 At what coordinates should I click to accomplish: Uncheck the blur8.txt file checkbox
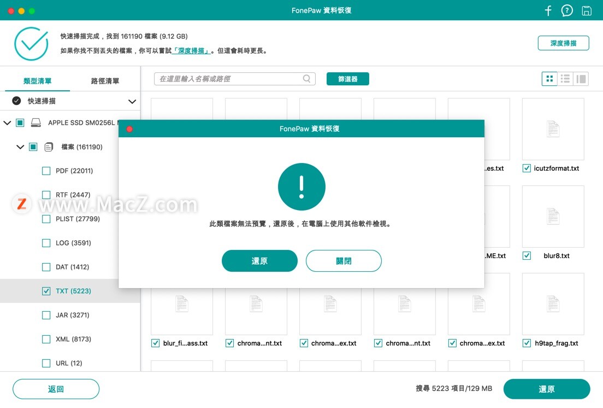pyautogui.click(x=527, y=255)
